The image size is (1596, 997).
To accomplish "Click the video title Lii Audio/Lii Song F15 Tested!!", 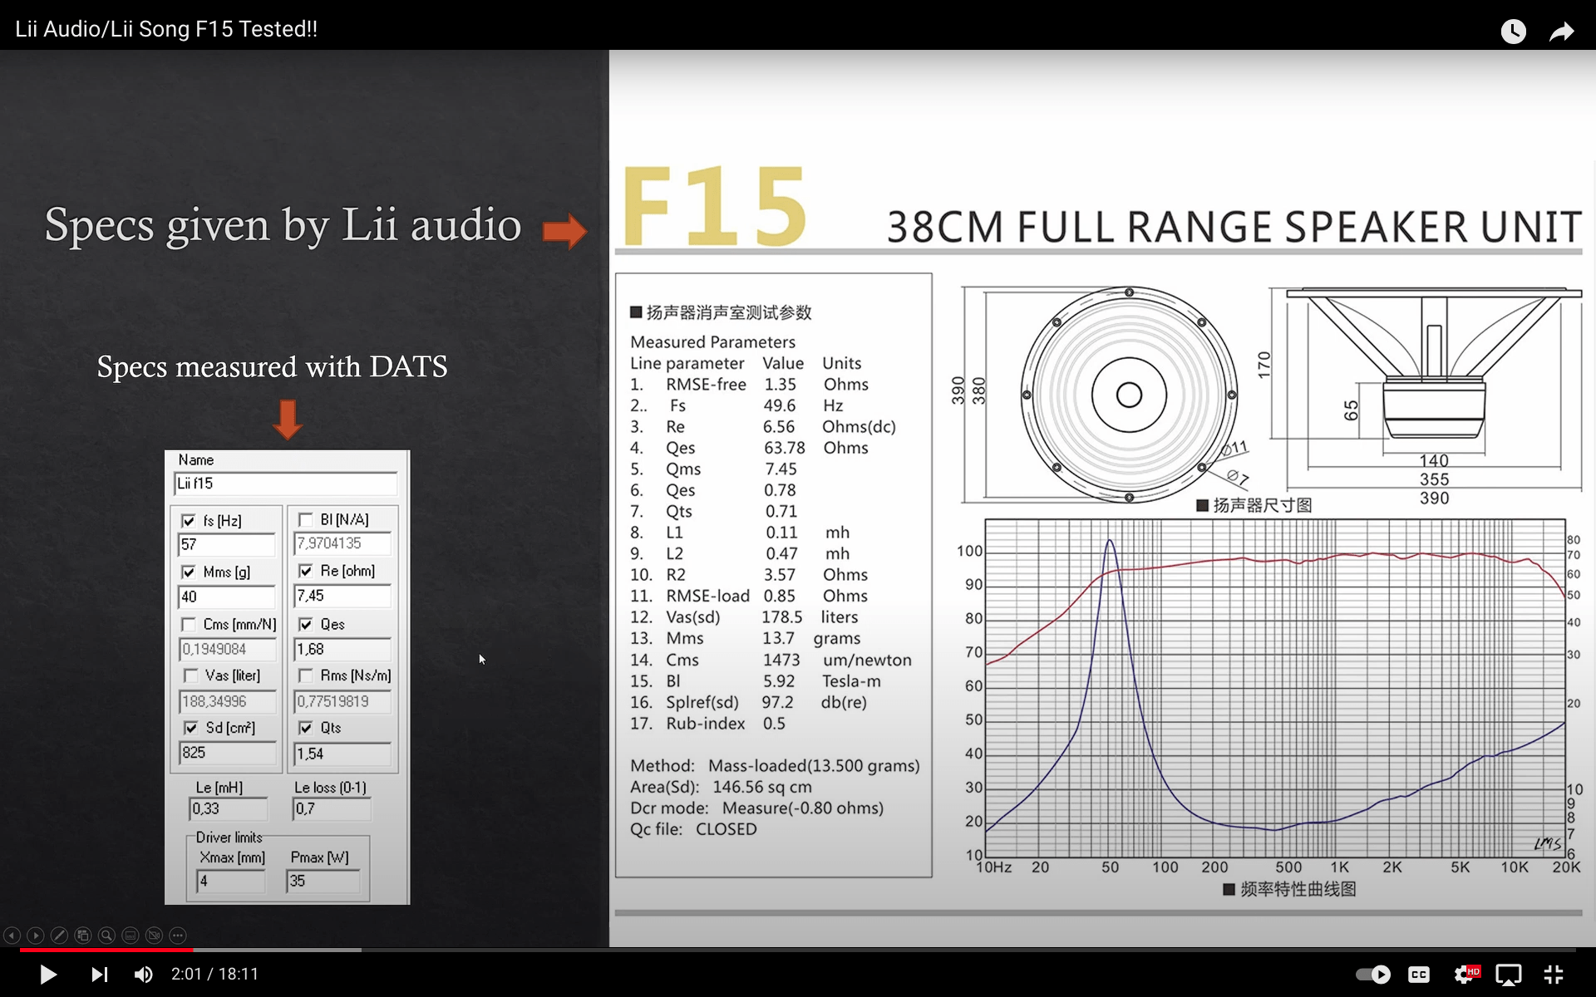I will coord(166,29).
